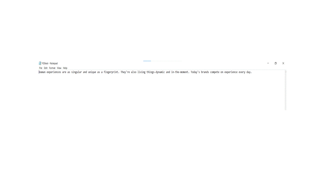
Task: Click the Notepad app icon in title bar
Action: click(40, 63)
